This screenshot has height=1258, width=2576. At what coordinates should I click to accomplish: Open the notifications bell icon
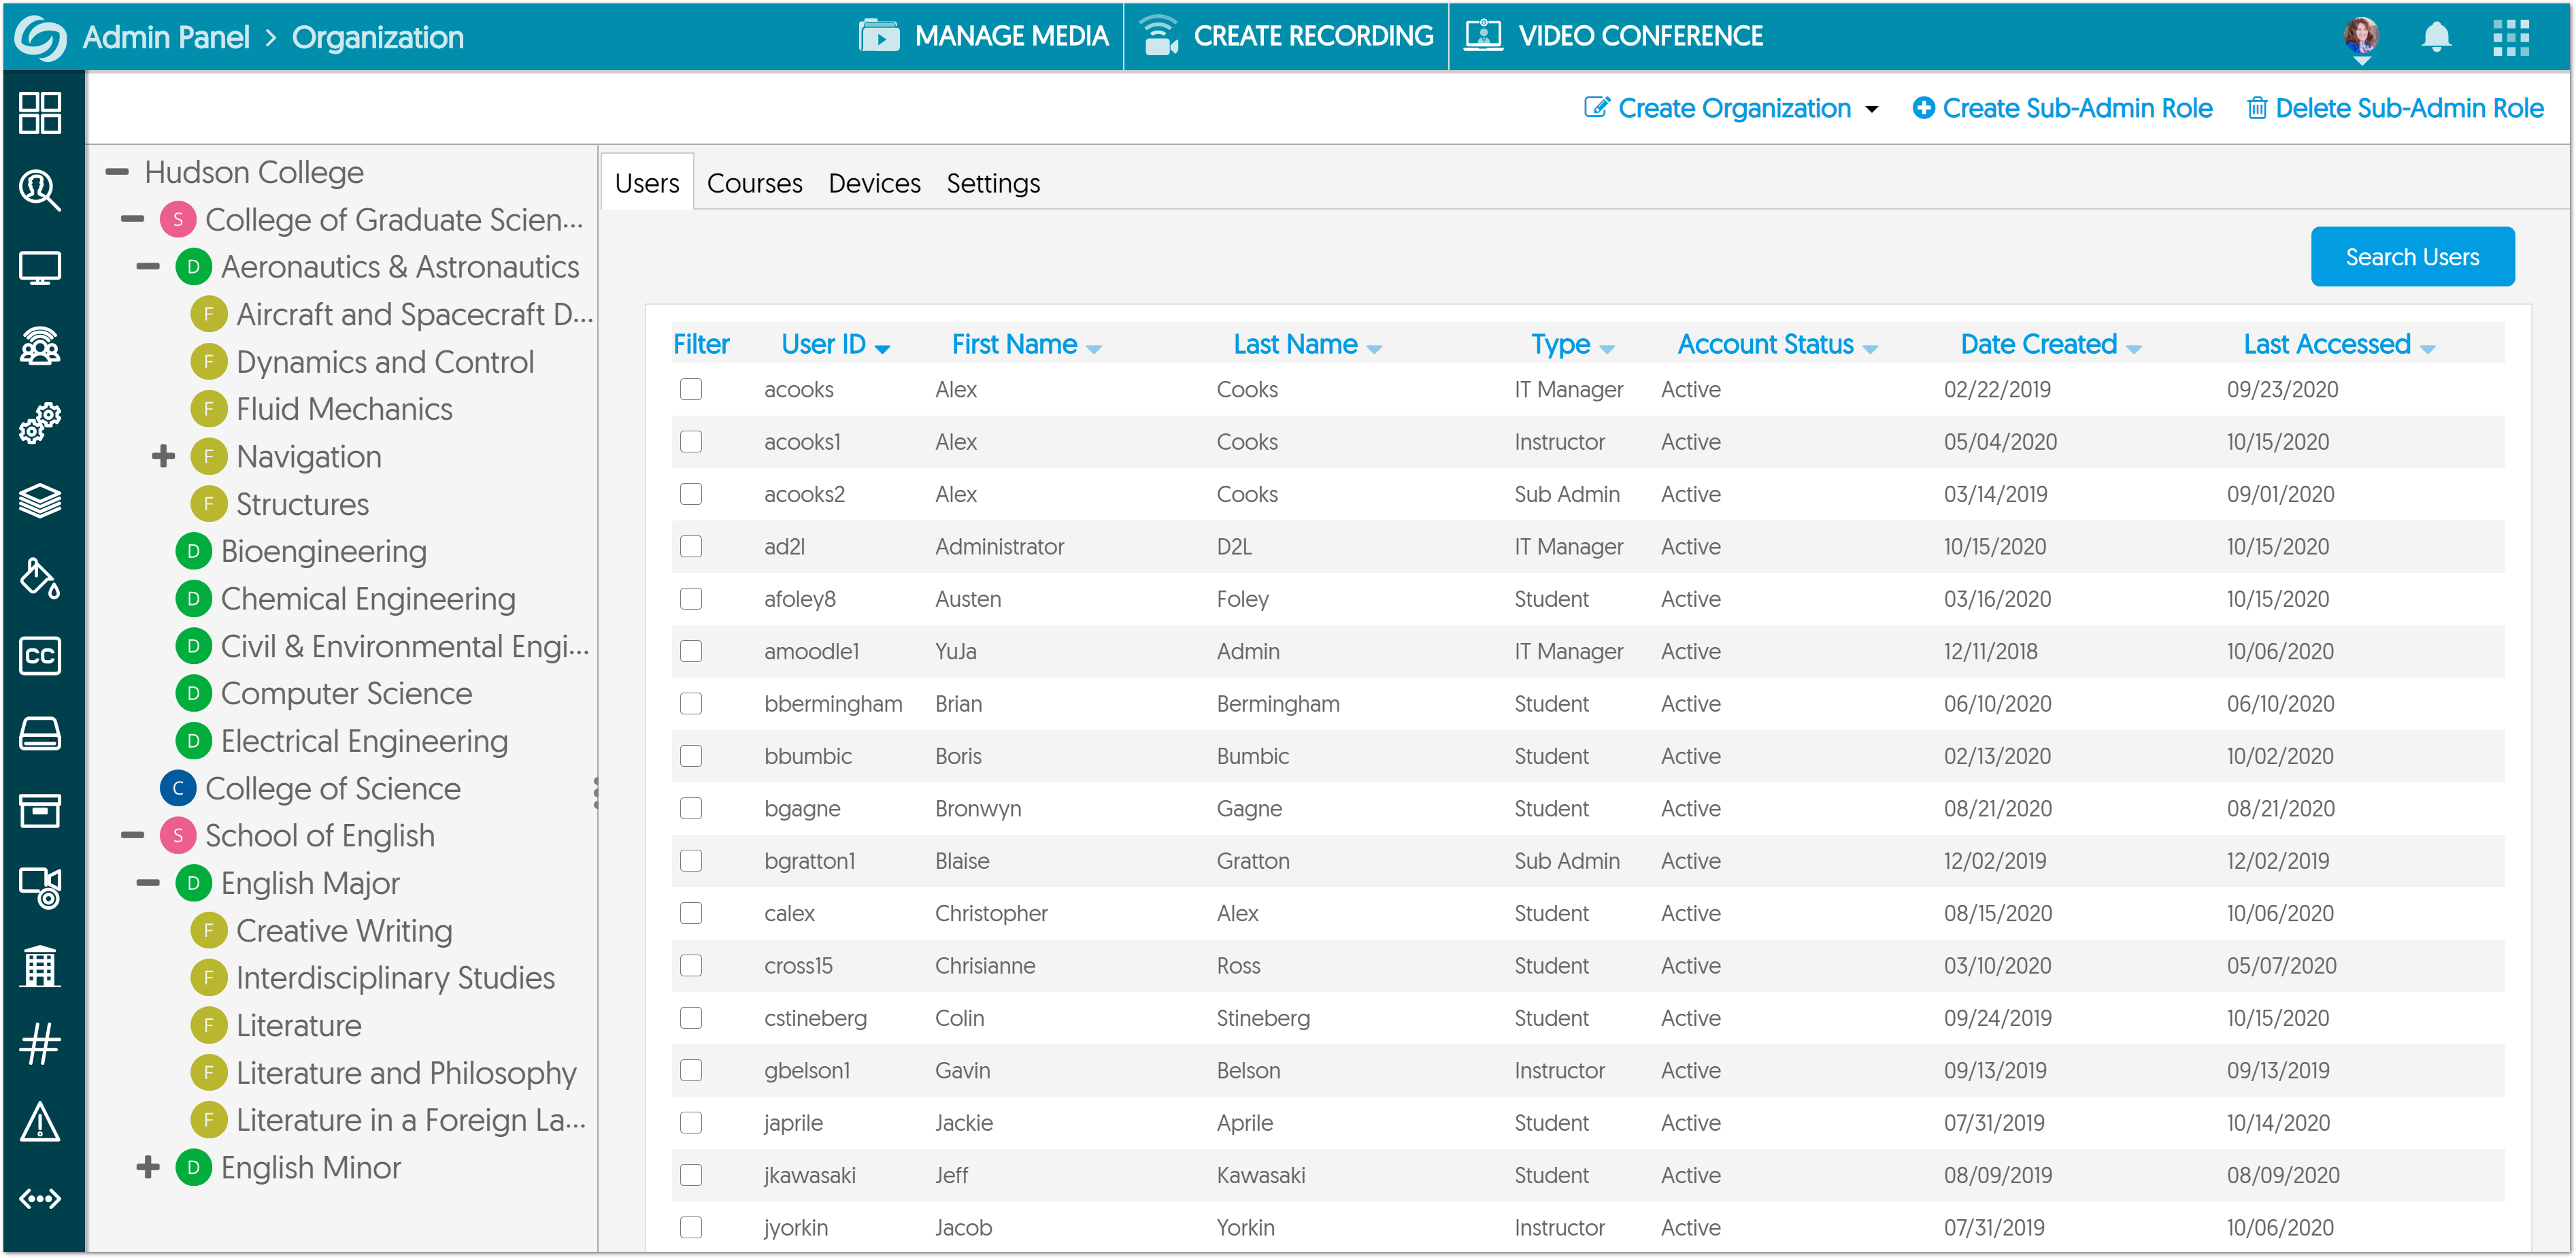click(2437, 36)
